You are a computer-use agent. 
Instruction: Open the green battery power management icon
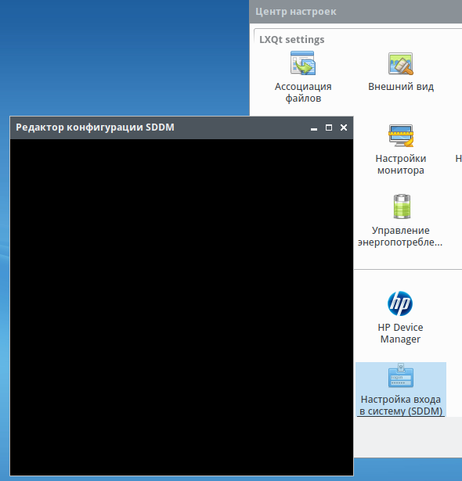click(x=402, y=206)
